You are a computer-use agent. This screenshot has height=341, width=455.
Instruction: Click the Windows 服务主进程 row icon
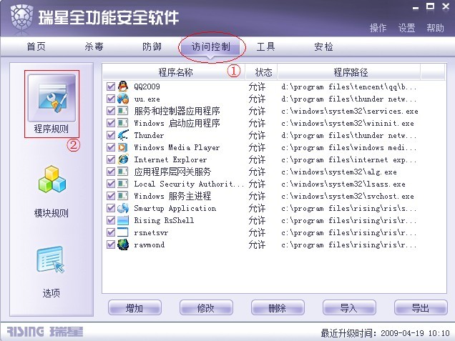coord(123,196)
